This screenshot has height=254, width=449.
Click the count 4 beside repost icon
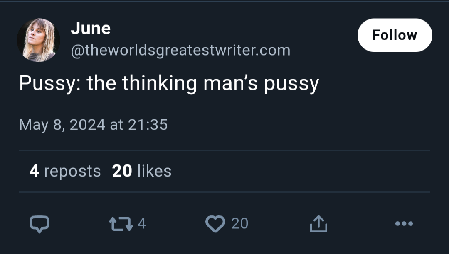[142, 223]
